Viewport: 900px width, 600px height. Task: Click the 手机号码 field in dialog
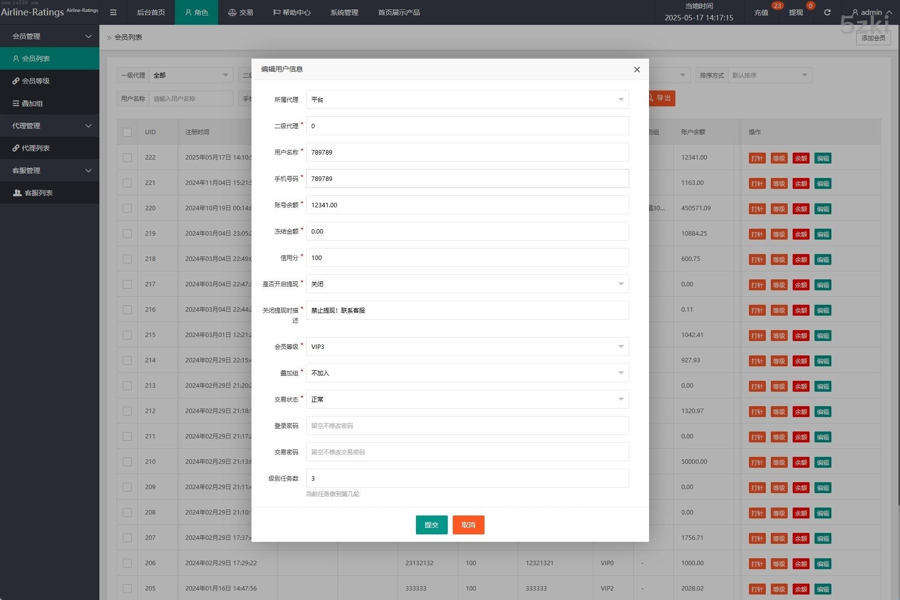[x=467, y=178]
